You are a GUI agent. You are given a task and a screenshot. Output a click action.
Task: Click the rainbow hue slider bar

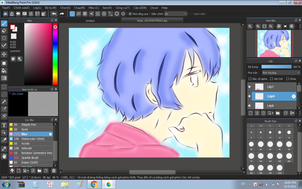click(x=55, y=54)
